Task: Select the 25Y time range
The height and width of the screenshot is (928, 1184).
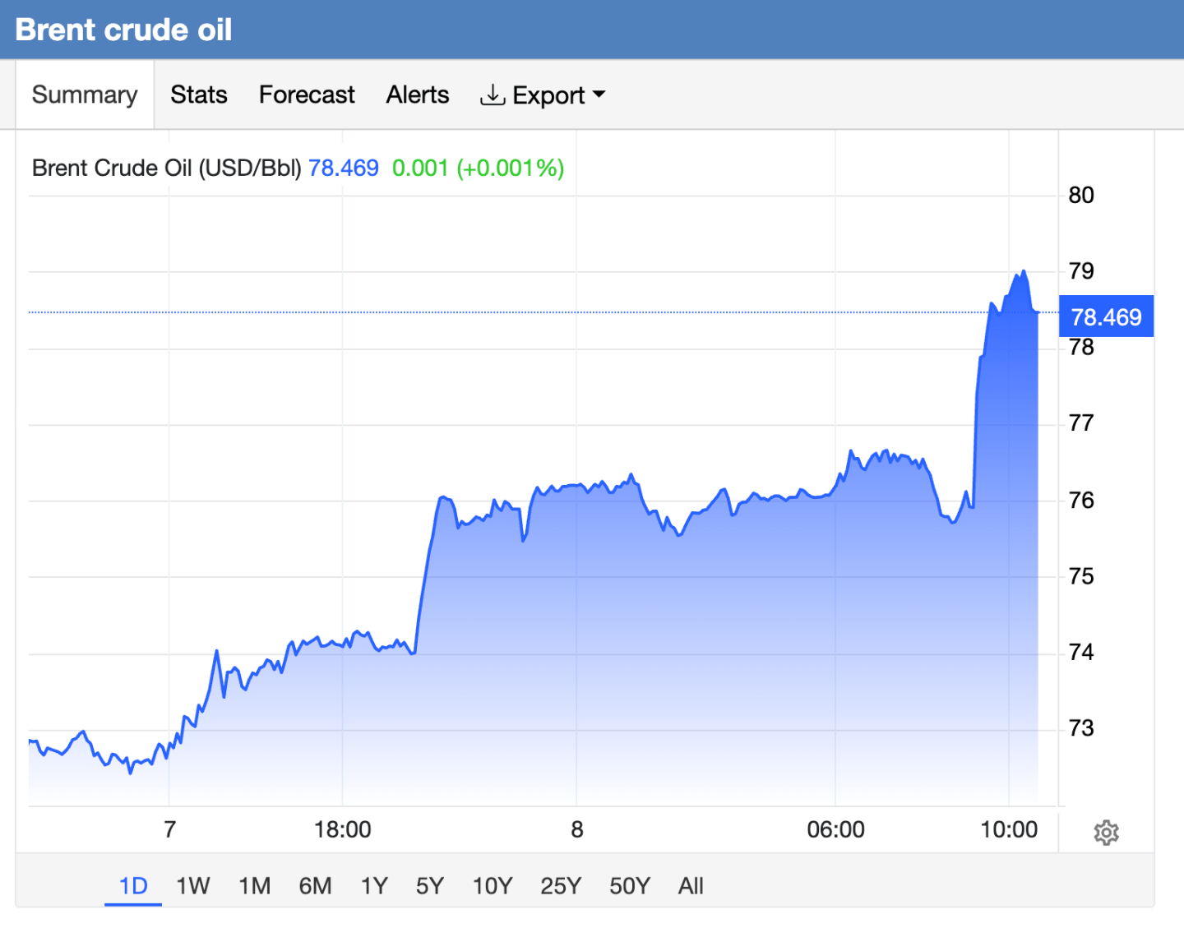Action: [x=561, y=886]
